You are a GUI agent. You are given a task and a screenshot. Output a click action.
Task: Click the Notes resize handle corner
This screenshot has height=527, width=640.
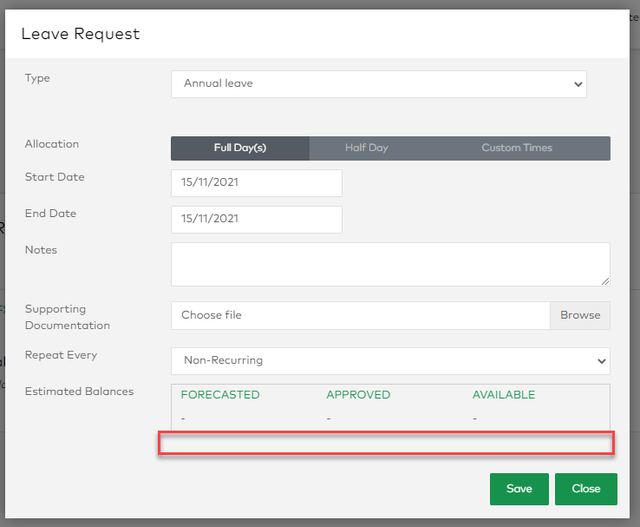(604, 280)
